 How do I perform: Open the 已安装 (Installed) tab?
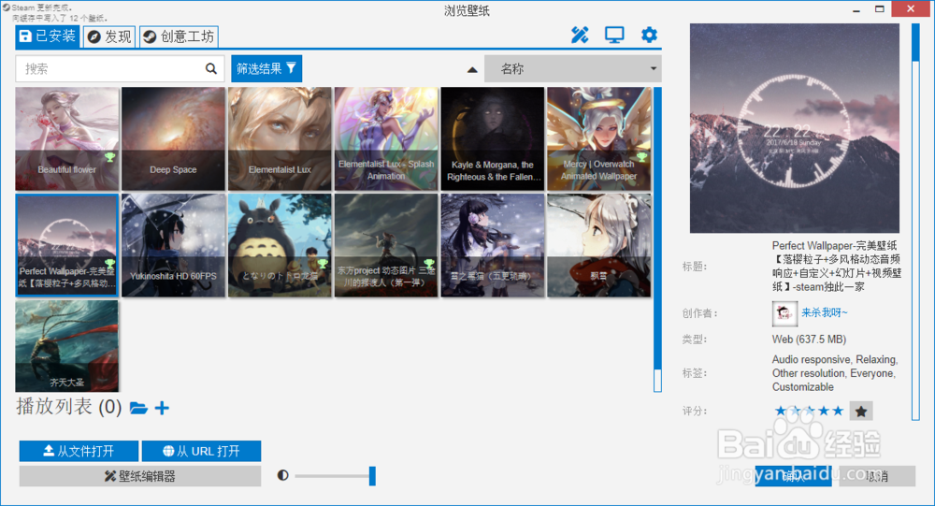pyautogui.click(x=48, y=36)
